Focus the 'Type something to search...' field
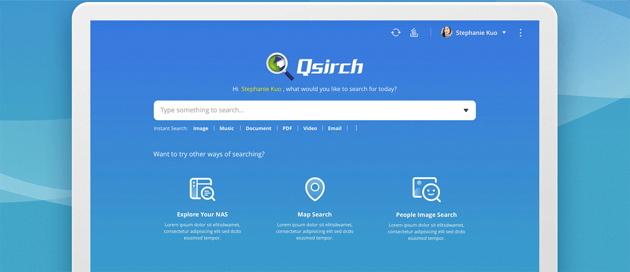Screen dimensions: 630x272 pyautogui.click(x=315, y=110)
